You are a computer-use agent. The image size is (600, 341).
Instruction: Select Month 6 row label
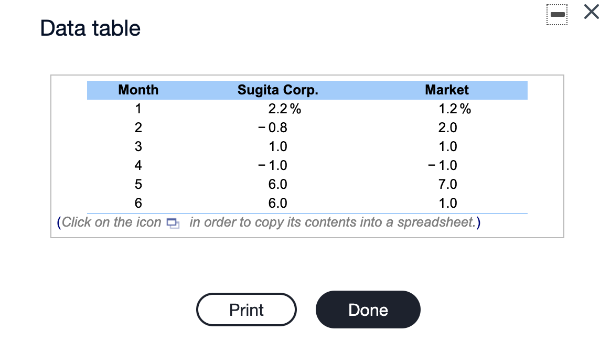coord(138,203)
